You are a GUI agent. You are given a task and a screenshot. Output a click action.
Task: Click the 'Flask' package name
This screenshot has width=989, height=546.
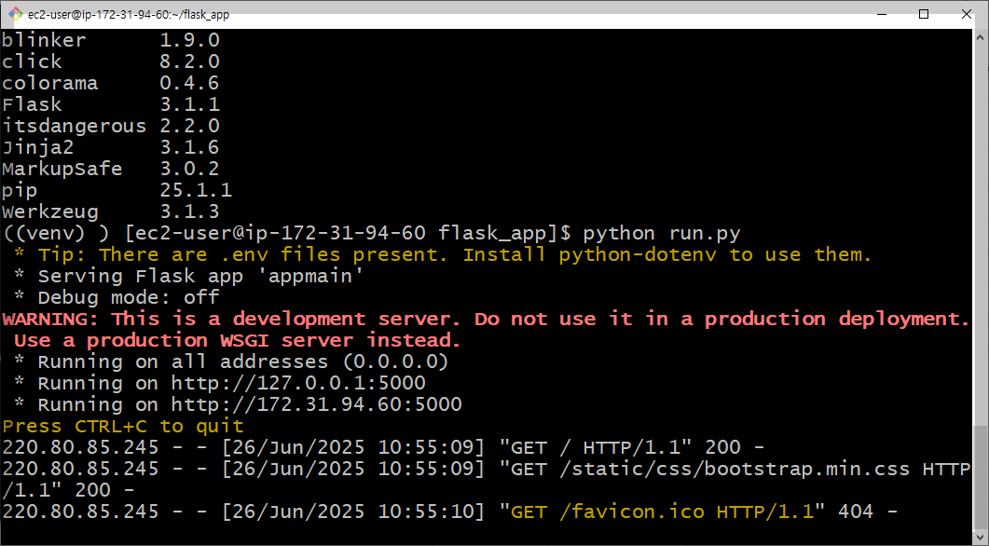tap(33, 104)
